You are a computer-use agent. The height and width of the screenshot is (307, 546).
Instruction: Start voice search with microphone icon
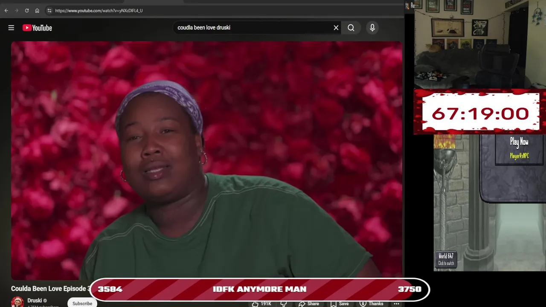coord(372,28)
